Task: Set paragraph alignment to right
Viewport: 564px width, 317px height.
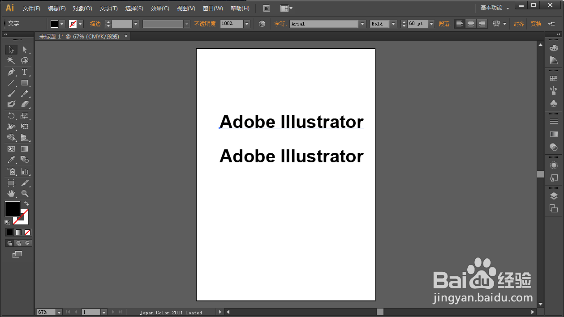Action: [x=482, y=24]
